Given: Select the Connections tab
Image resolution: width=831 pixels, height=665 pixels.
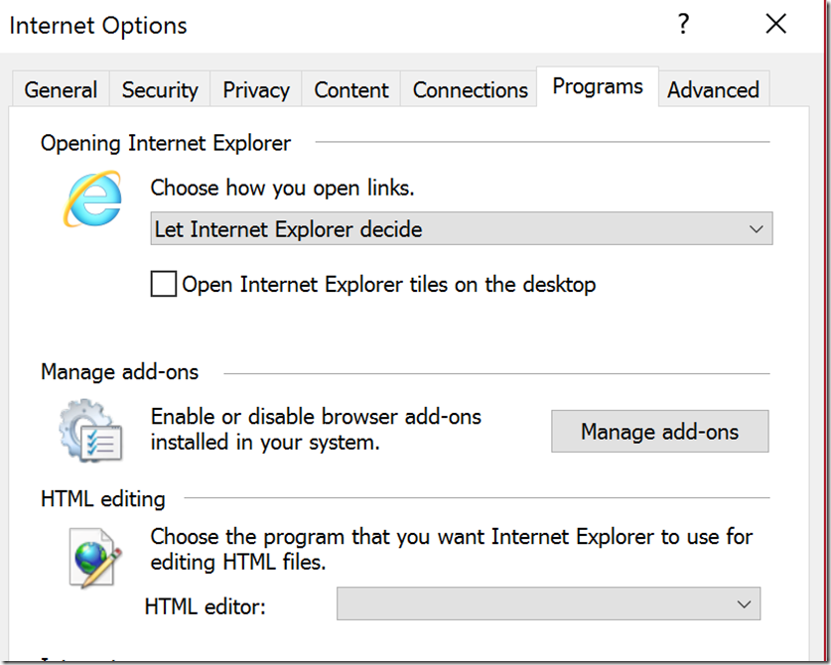Looking at the screenshot, I should 470,89.
